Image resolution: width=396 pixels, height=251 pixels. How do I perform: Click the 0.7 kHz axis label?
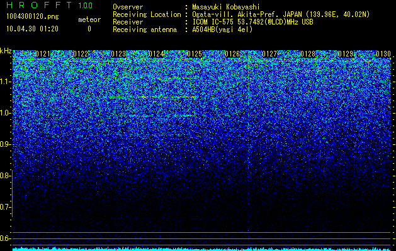5,207
